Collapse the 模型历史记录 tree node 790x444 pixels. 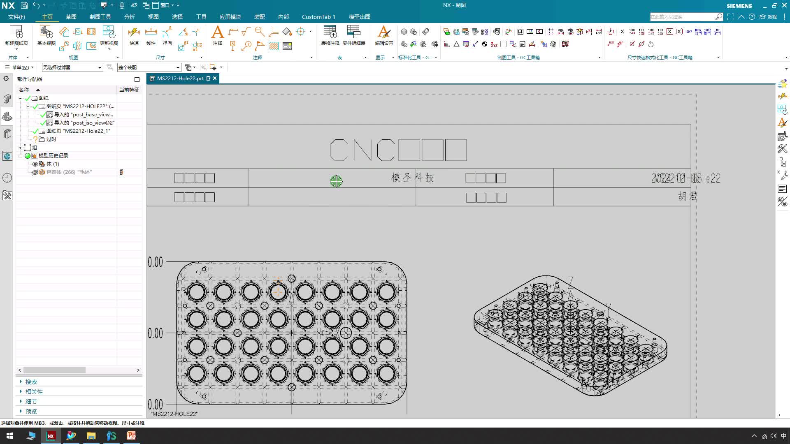click(20, 156)
